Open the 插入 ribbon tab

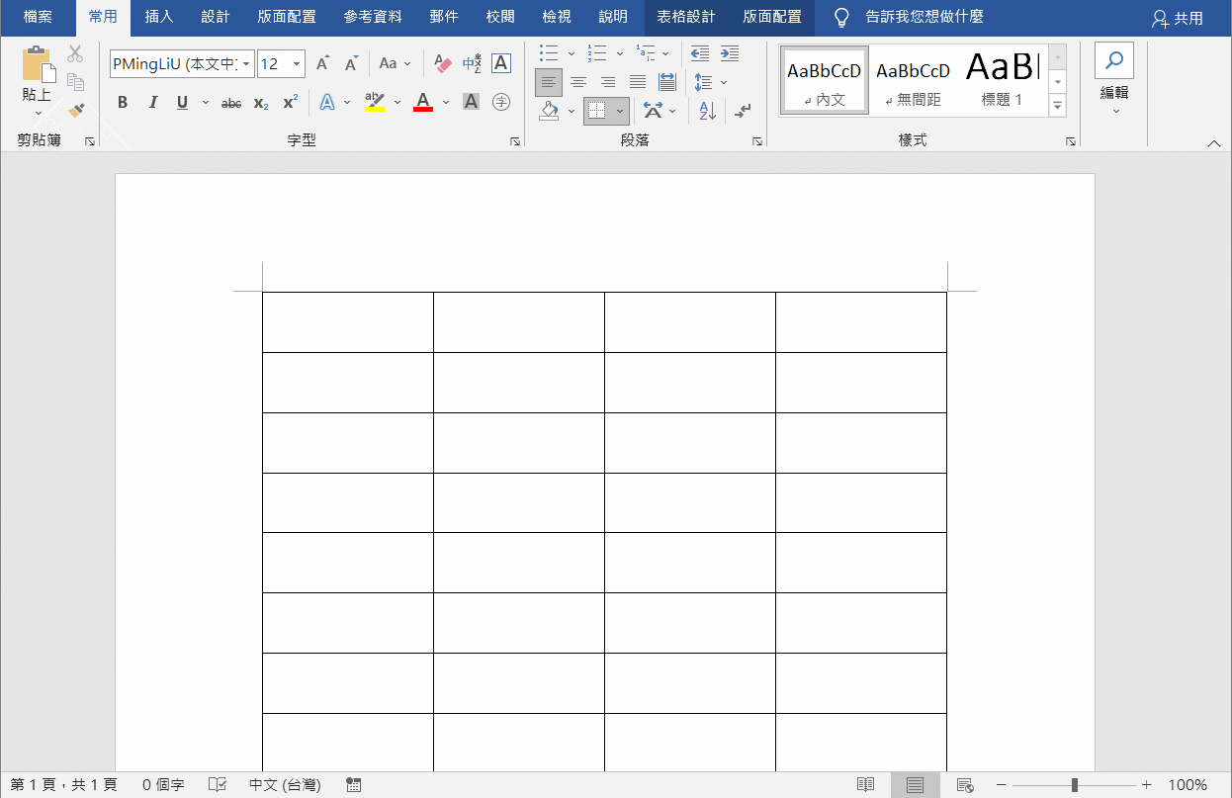click(158, 18)
